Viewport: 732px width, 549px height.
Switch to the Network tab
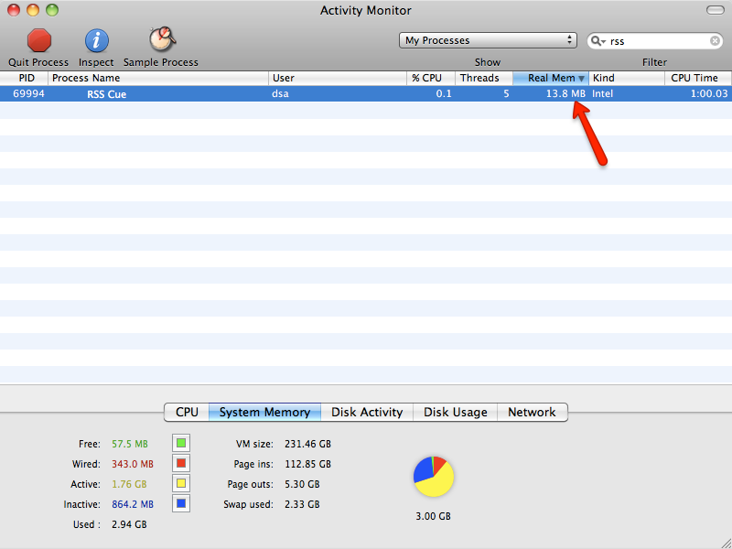point(533,413)
